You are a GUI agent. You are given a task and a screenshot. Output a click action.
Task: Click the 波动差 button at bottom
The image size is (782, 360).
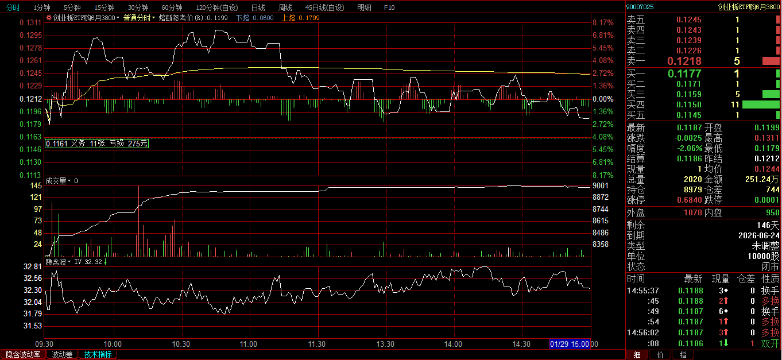tap(62, 355)
